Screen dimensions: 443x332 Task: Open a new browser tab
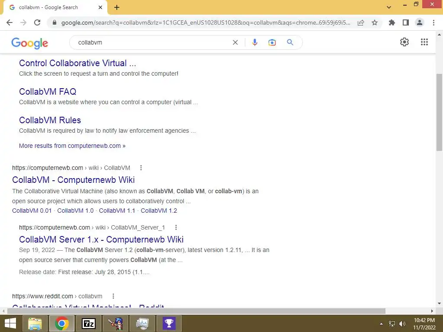click(117, 8)
